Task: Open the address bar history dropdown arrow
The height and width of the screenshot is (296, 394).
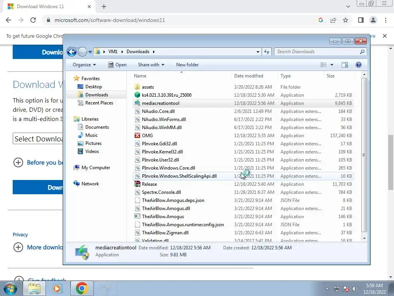Action: pyautogui.click(x=258, y=52)
